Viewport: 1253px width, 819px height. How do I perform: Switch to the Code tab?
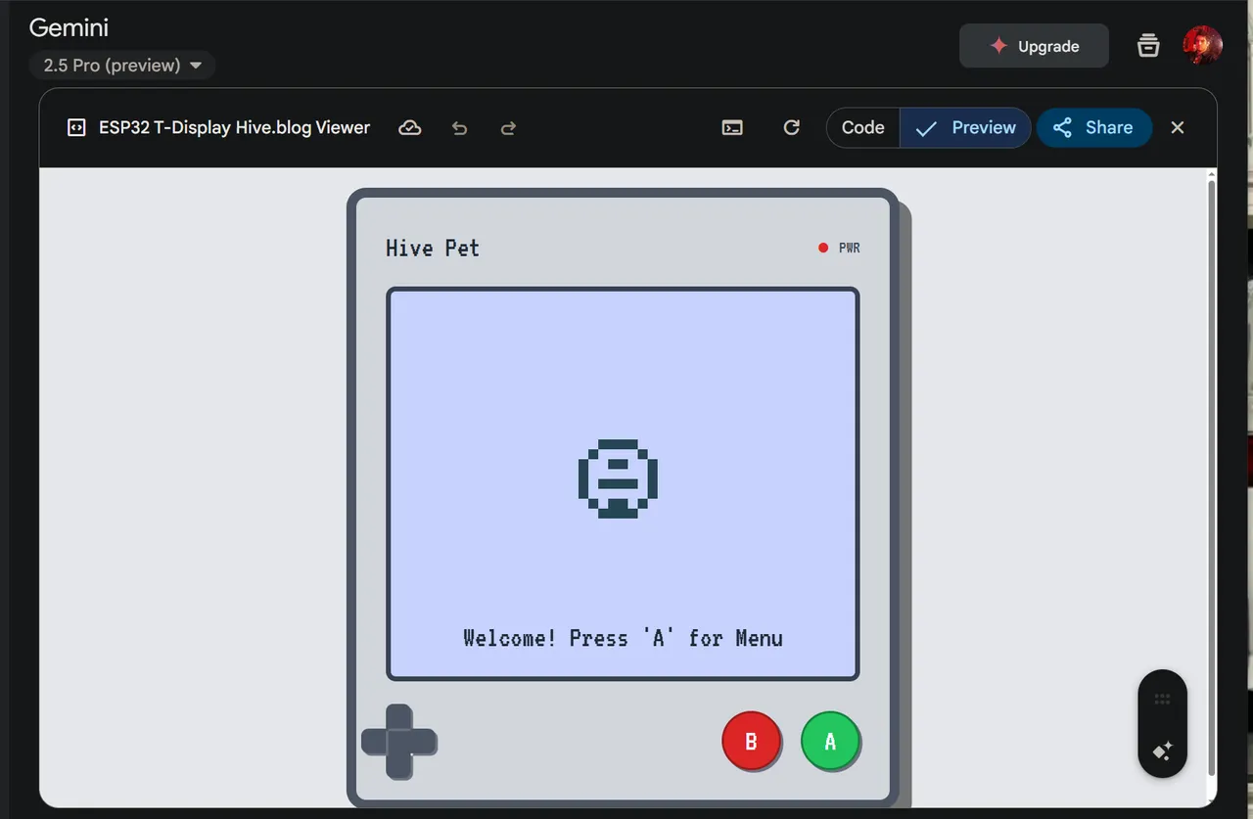(862, 128)
